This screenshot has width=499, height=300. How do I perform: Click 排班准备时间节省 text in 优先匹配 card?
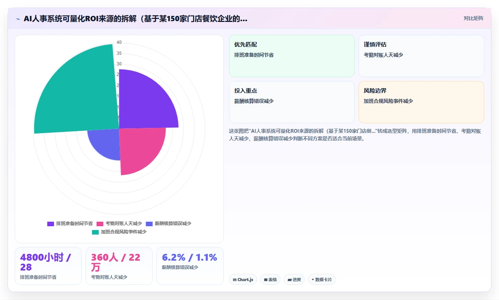point(254,55)
